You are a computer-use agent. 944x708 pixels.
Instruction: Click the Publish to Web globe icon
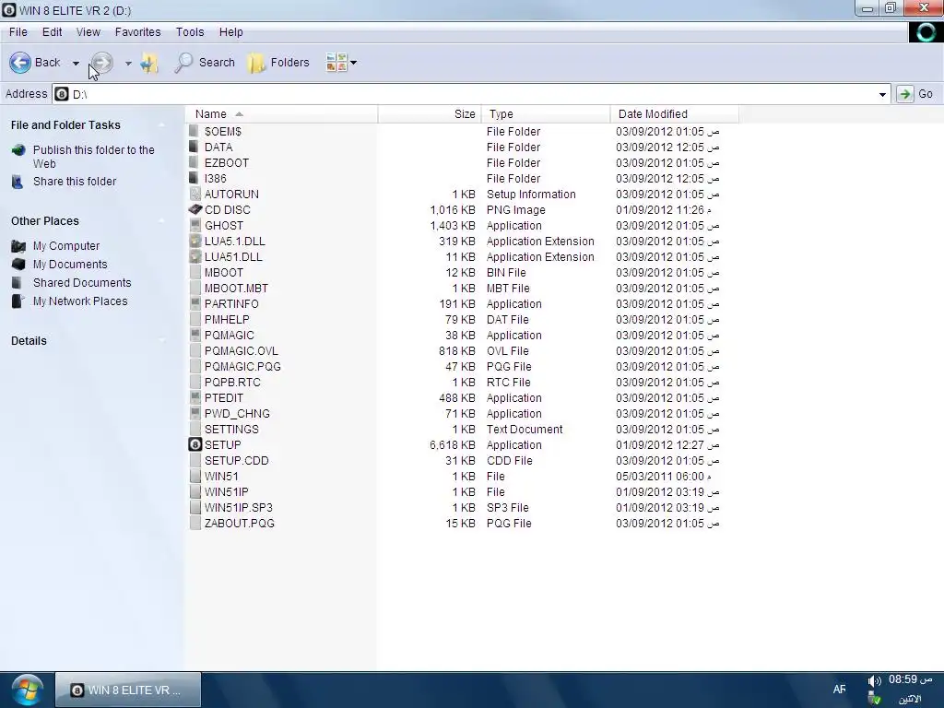coord(18,150)
